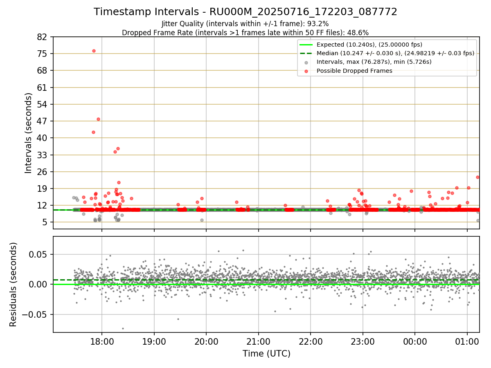Viewport: 491px width, 368px height.
Task: Click the 01:00 tick label
Action: click(x=467, y=341)
